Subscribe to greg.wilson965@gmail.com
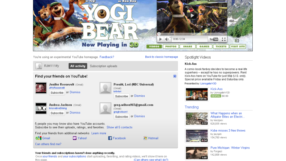The height and width of the screenshot is (161, 286). pyautogui.click(x=121, y=117)
